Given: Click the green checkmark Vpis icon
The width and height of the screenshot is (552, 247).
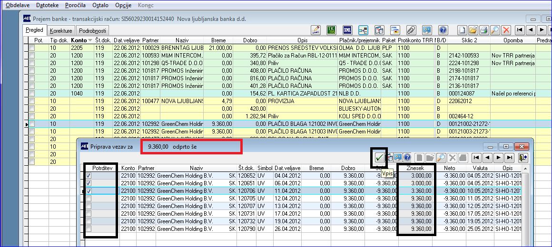Looking at the screenshot, I should pyautogui.click(x=379, y=157).
